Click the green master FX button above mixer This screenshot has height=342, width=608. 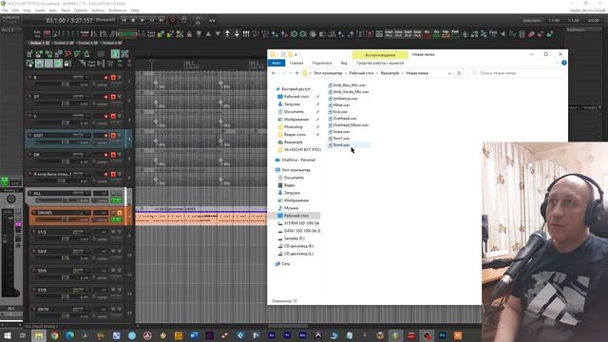tap(5, 180)
